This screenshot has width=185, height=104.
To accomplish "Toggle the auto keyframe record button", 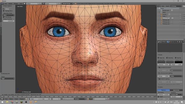I will 88,99.
